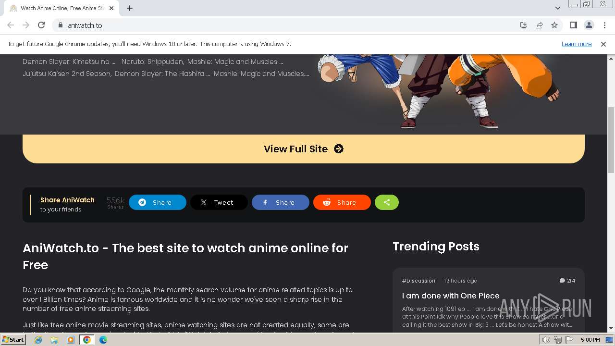Dismiss the Chrome update notification bar

coord(603,44)
